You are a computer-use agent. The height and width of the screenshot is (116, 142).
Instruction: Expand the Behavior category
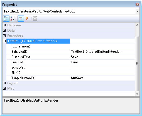click(4, 25)
